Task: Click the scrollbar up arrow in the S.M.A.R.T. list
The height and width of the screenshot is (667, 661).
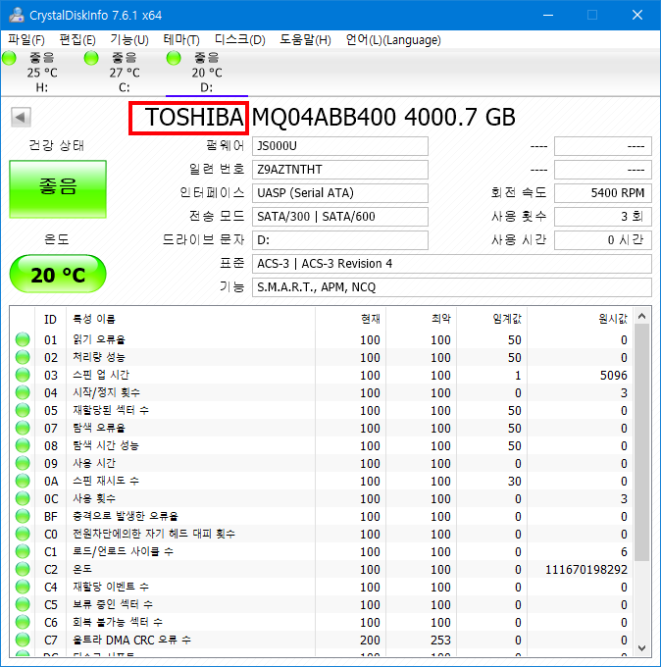Action: pos(642,316)
